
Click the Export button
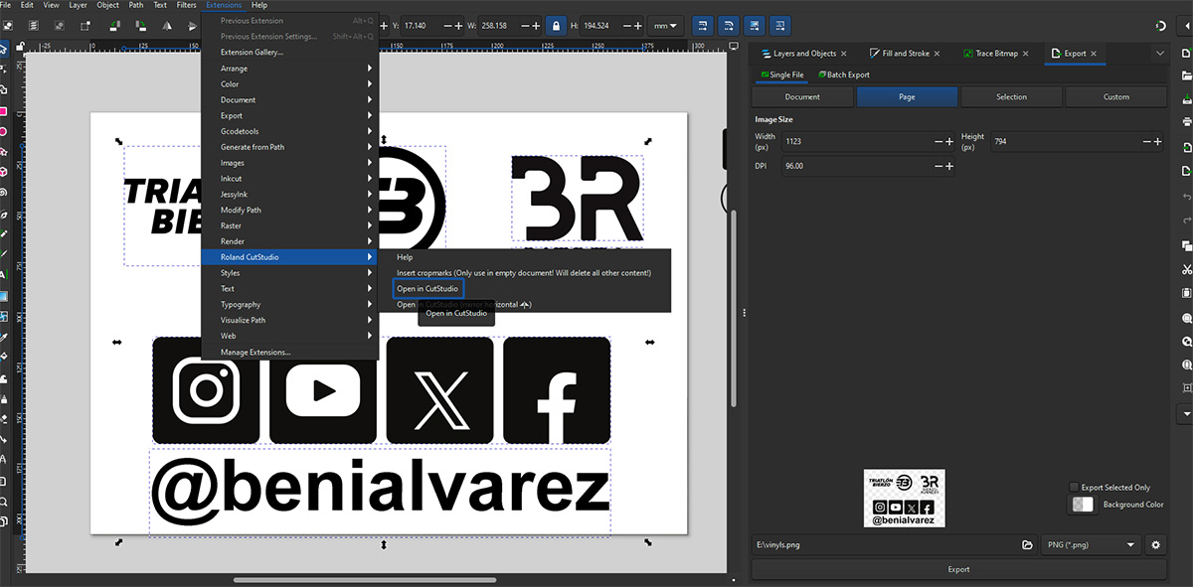point(957,568)
